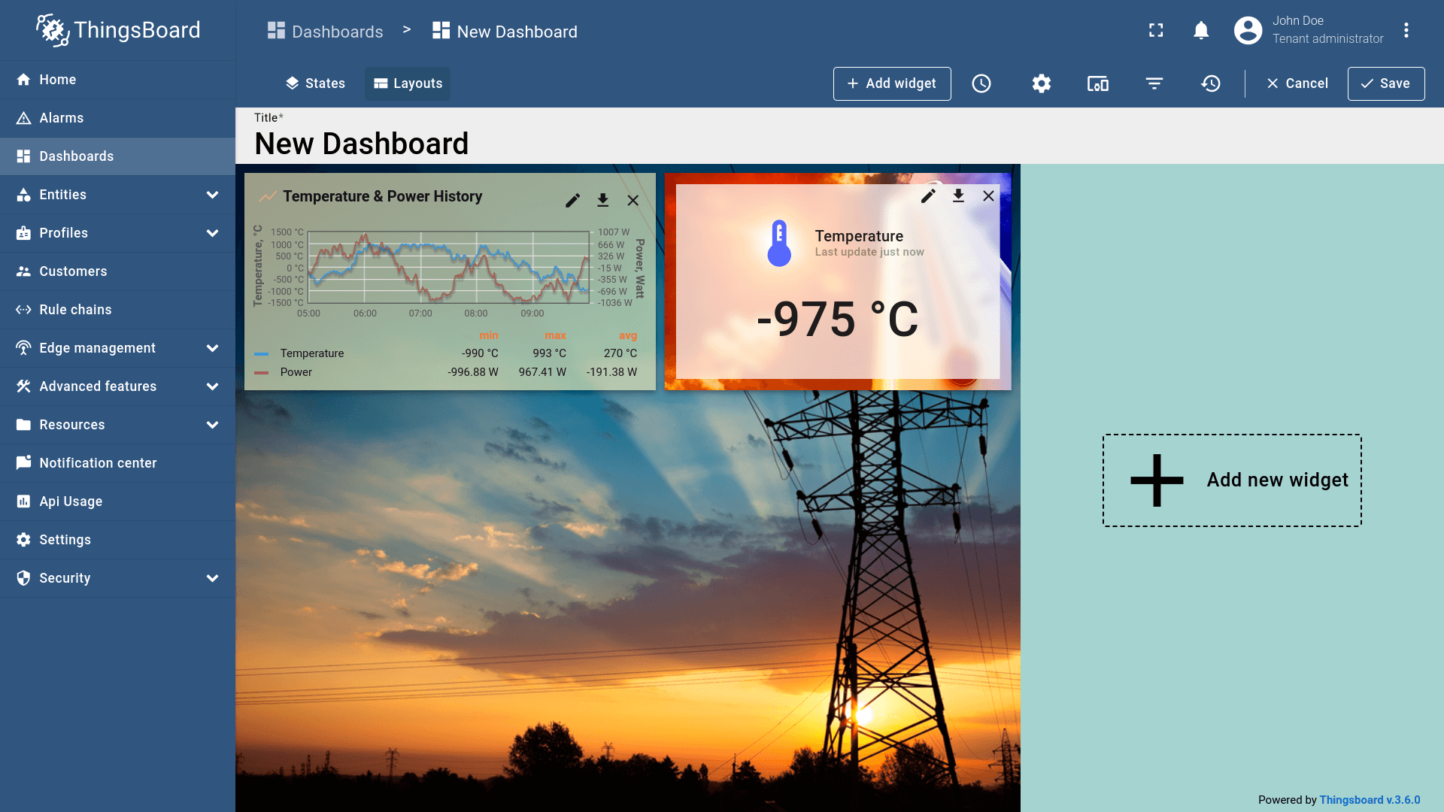Viewport: 1444px width, 812px height.
Task: Open the Notification center
Action: pyautogui.click(x=98, y=463)
